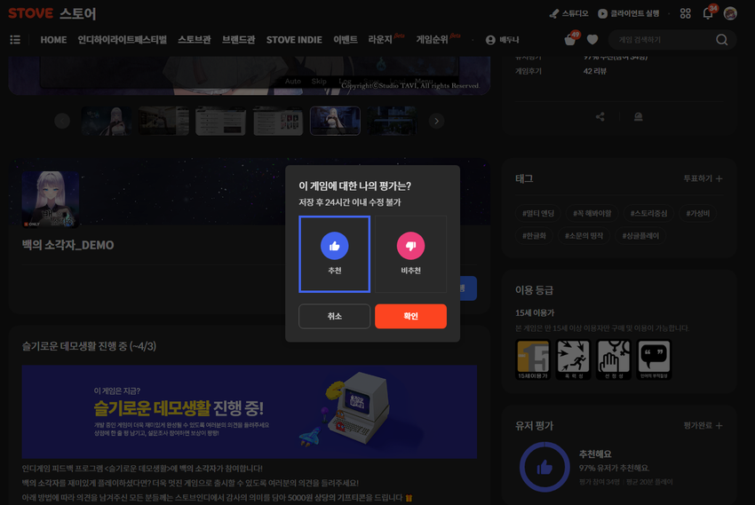Open 게임순위 Beta menu

pos(438,39)
